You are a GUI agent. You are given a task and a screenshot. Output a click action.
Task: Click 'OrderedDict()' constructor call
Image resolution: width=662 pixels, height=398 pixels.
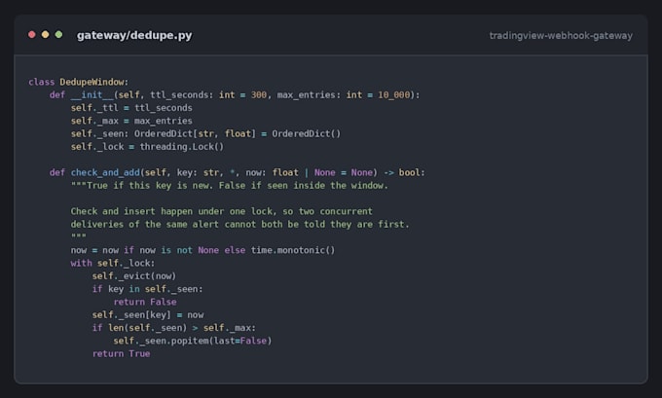pyautogui.click(x=306, y=133)
